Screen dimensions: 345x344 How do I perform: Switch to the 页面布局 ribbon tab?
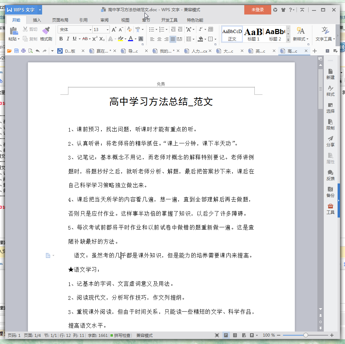click(60, 20)
